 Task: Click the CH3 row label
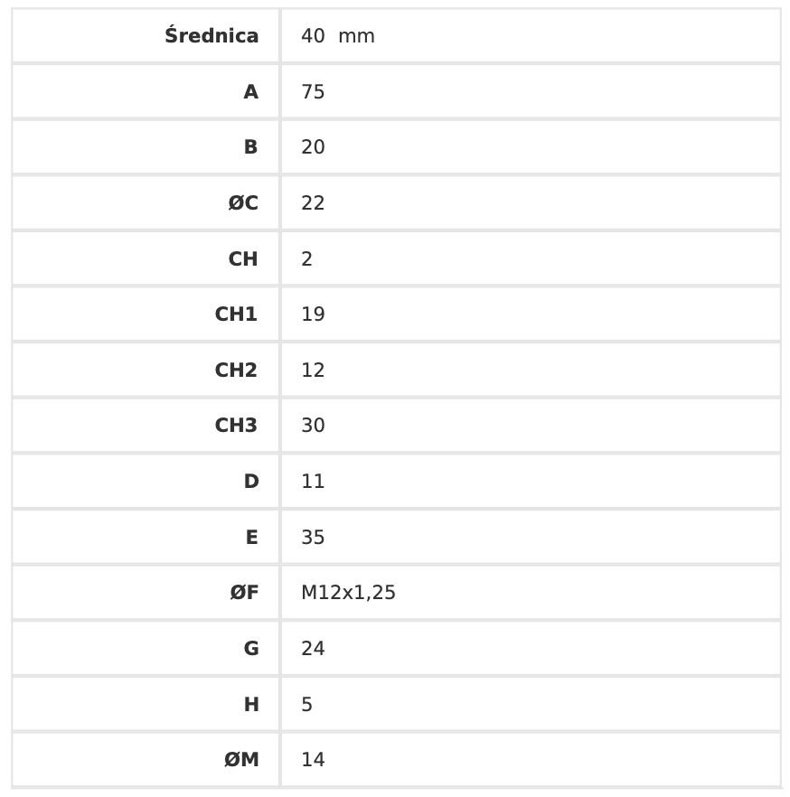[236, 426]
